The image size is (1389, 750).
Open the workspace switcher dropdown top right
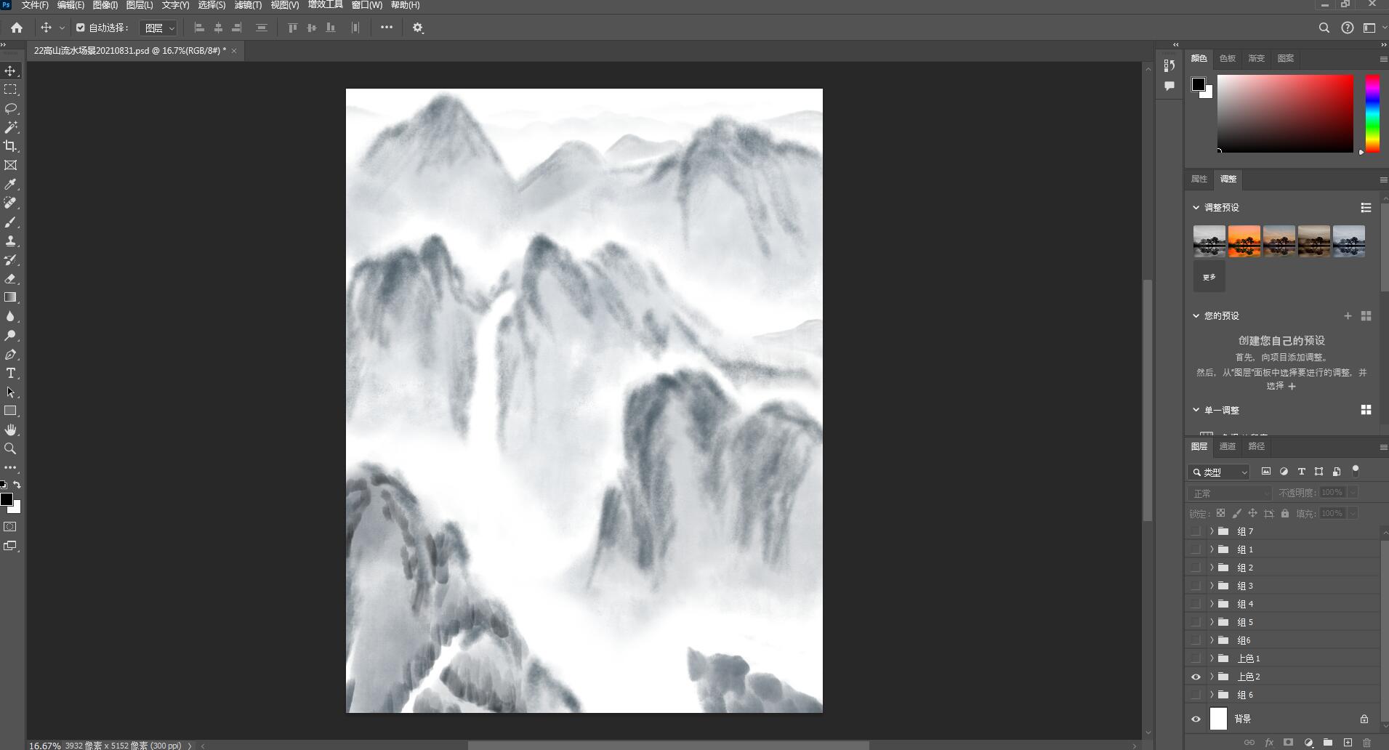click(x=1374, y=28)
